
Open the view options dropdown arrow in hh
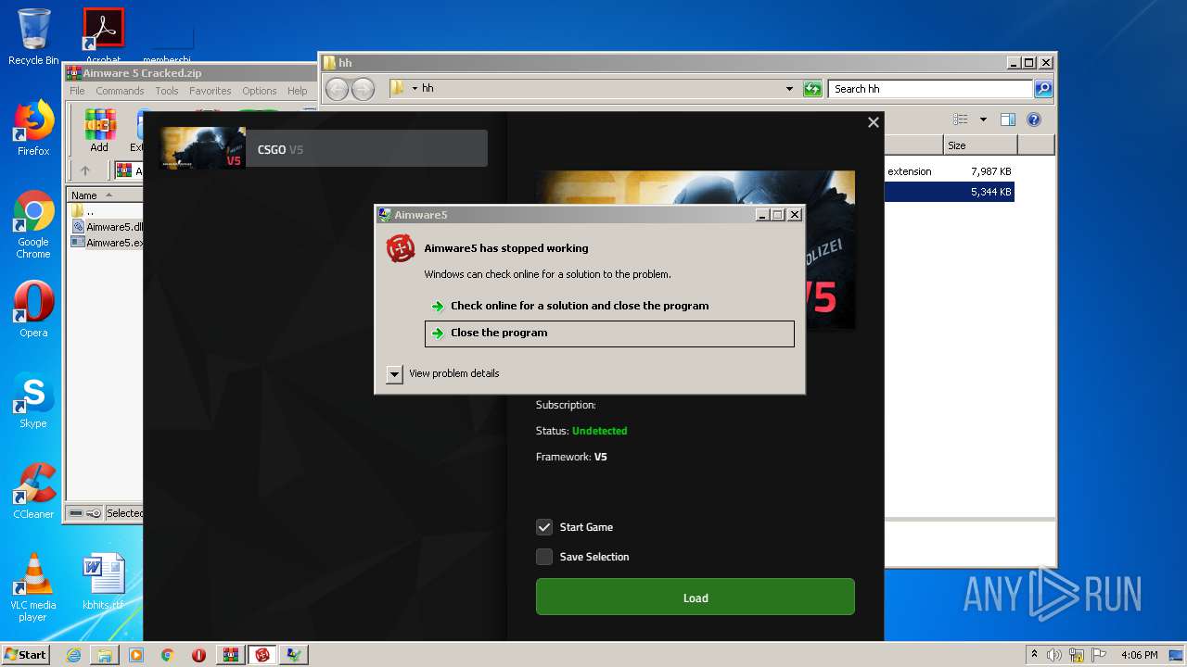coord(983,120)
